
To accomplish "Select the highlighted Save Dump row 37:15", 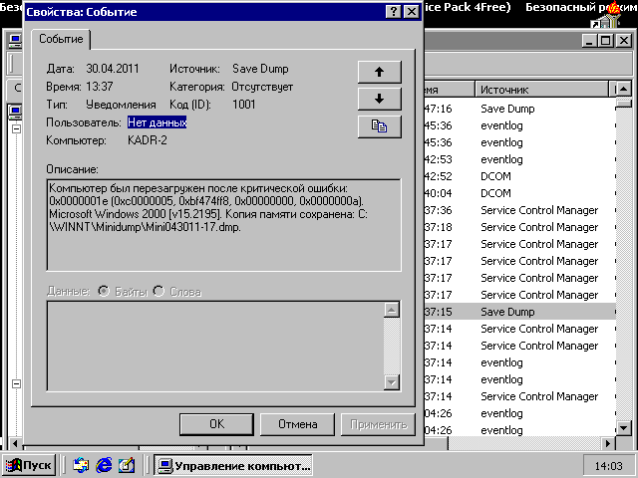I will click(519, 312).
